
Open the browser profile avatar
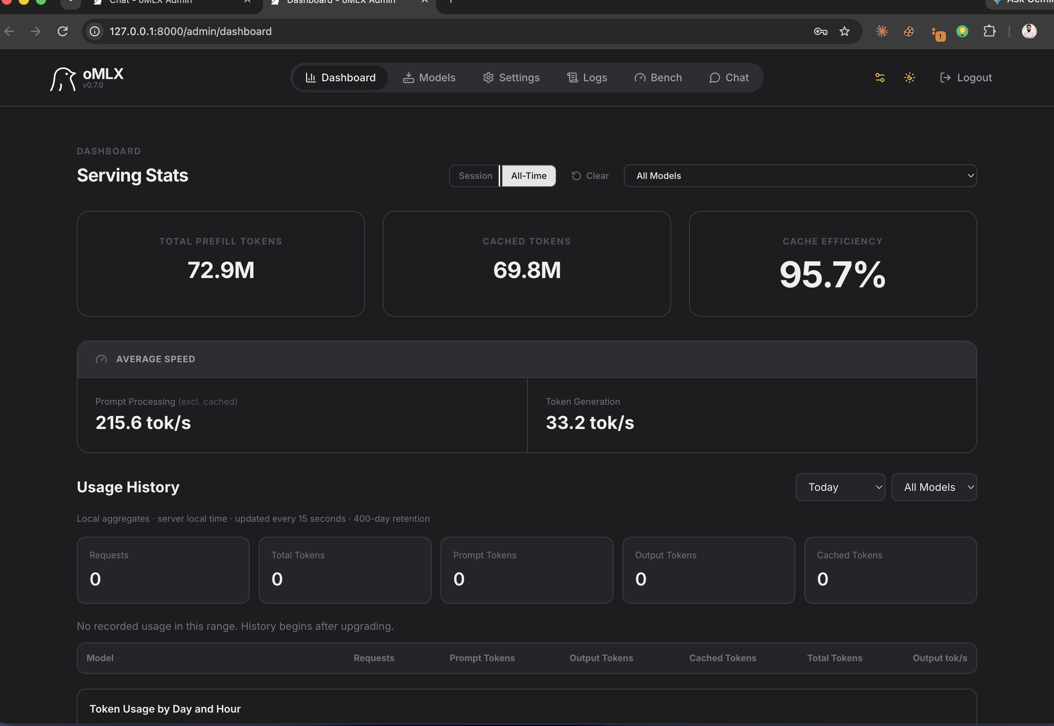click(1029, 31)
